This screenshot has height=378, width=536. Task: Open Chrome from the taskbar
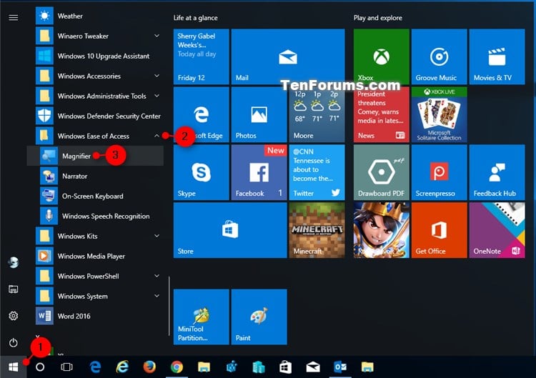[x=177, y=367]
